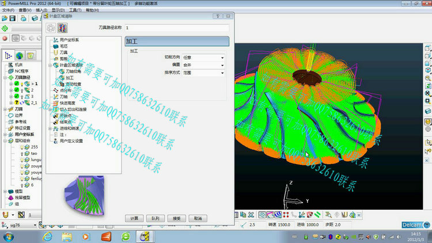Select 快进高度 in the dialog tree

[x=67, y=103]
